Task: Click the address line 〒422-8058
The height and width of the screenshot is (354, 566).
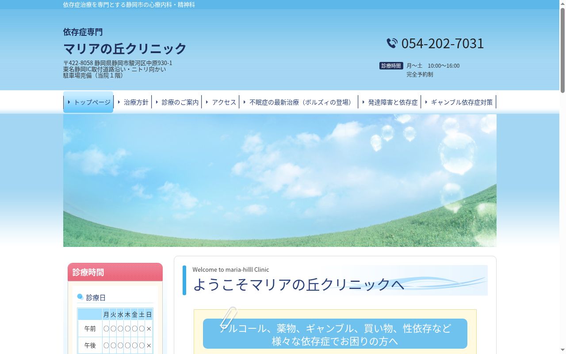Action: click(x=118, y=63)
